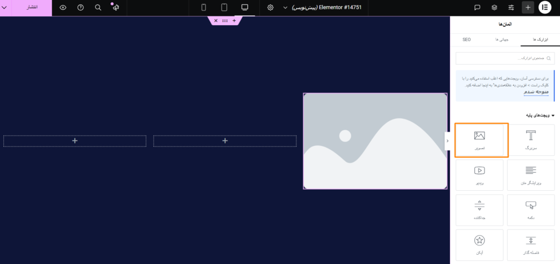Viewport: 560px width, 264px height.
Task: Collapse the elements panel with side chevron
Action: click(x=447, y=140)
